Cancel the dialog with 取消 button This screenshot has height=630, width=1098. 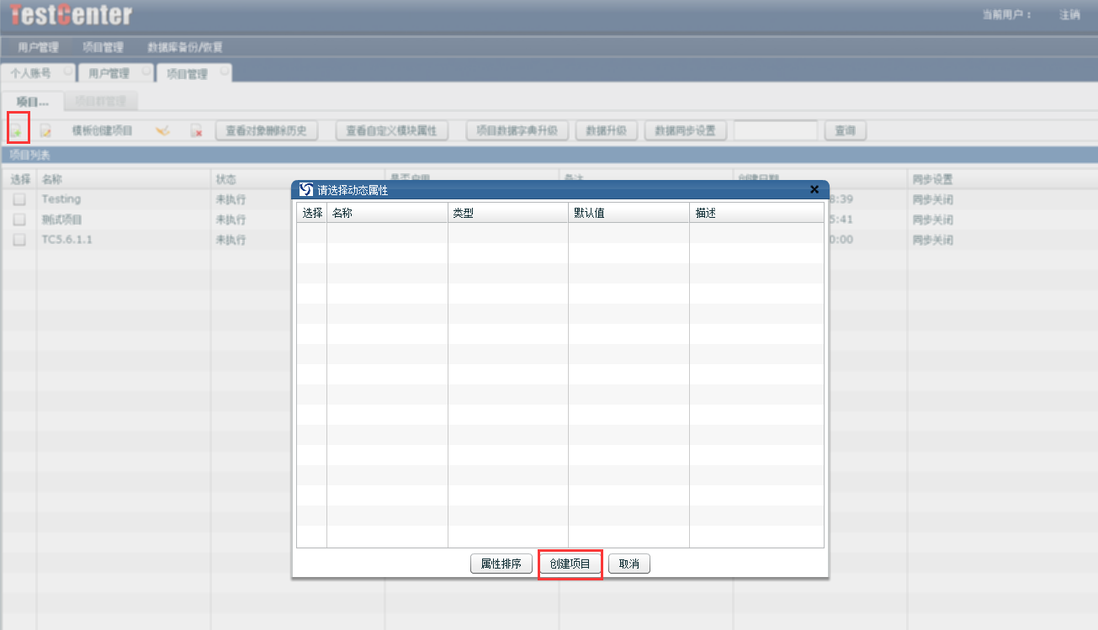click(x=629, y=564)
